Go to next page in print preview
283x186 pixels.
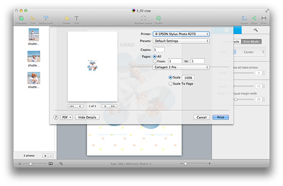[x=105, y=106]
